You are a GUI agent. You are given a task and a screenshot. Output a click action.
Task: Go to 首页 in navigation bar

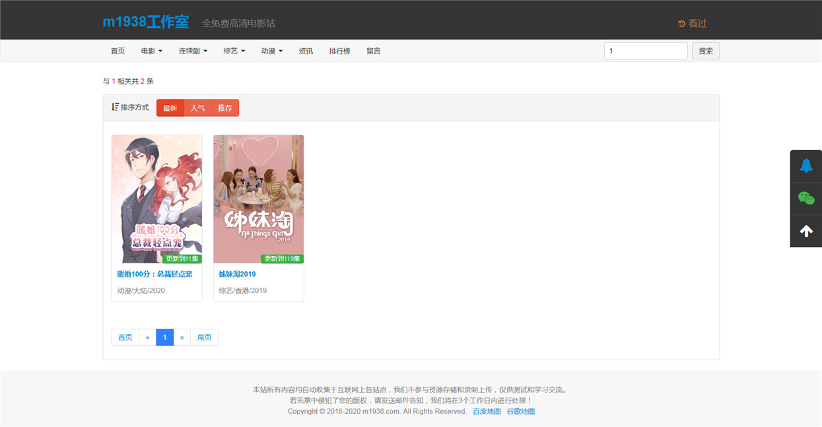click(118, 51)
